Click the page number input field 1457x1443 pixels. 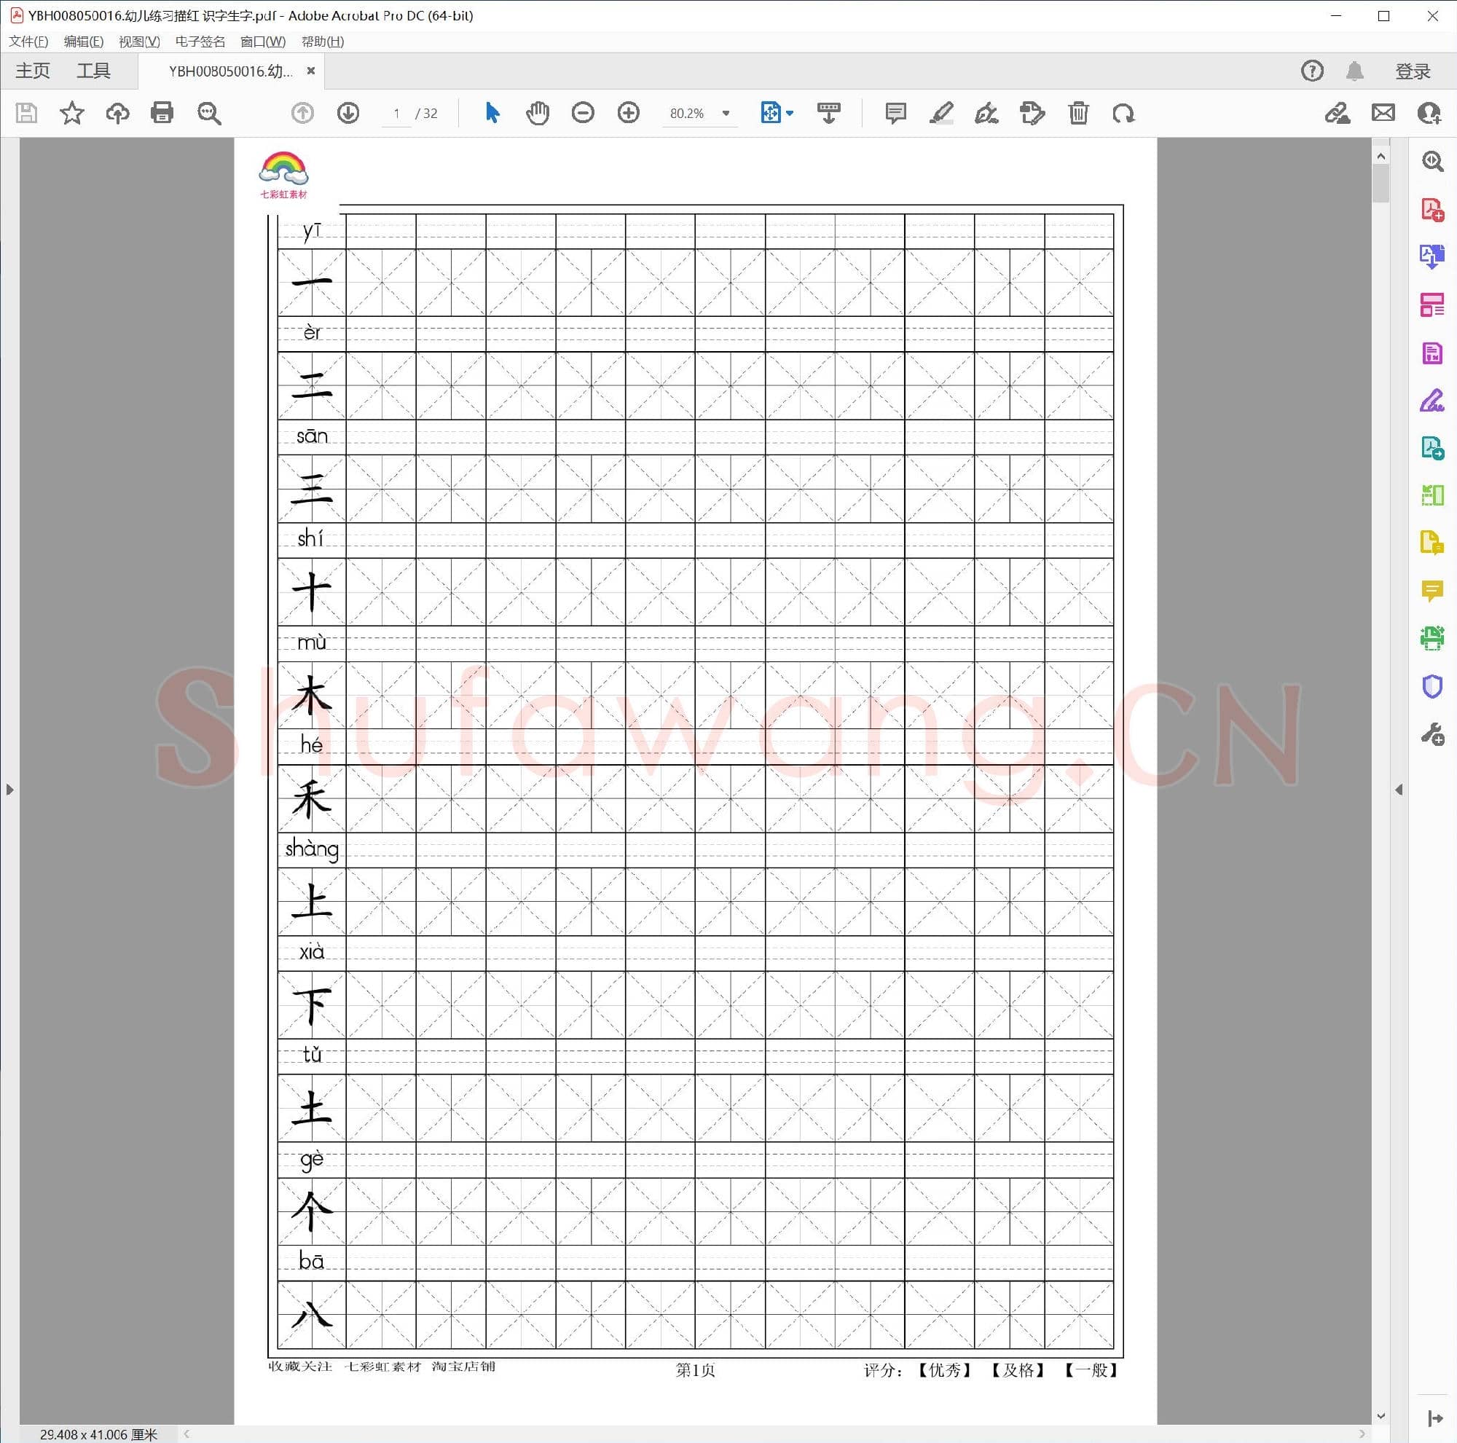(x=397, y=113)
